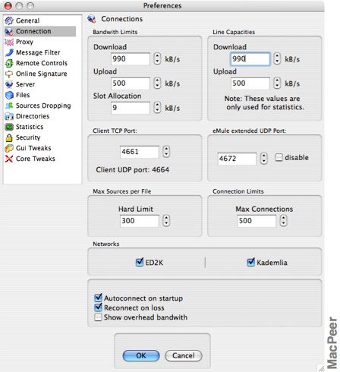Open the Server preferences icon
Screen dimensions: 340x372
tap(9, 84)
